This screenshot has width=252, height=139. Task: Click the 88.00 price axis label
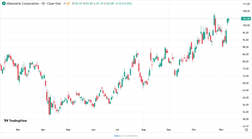click(246, 47)
